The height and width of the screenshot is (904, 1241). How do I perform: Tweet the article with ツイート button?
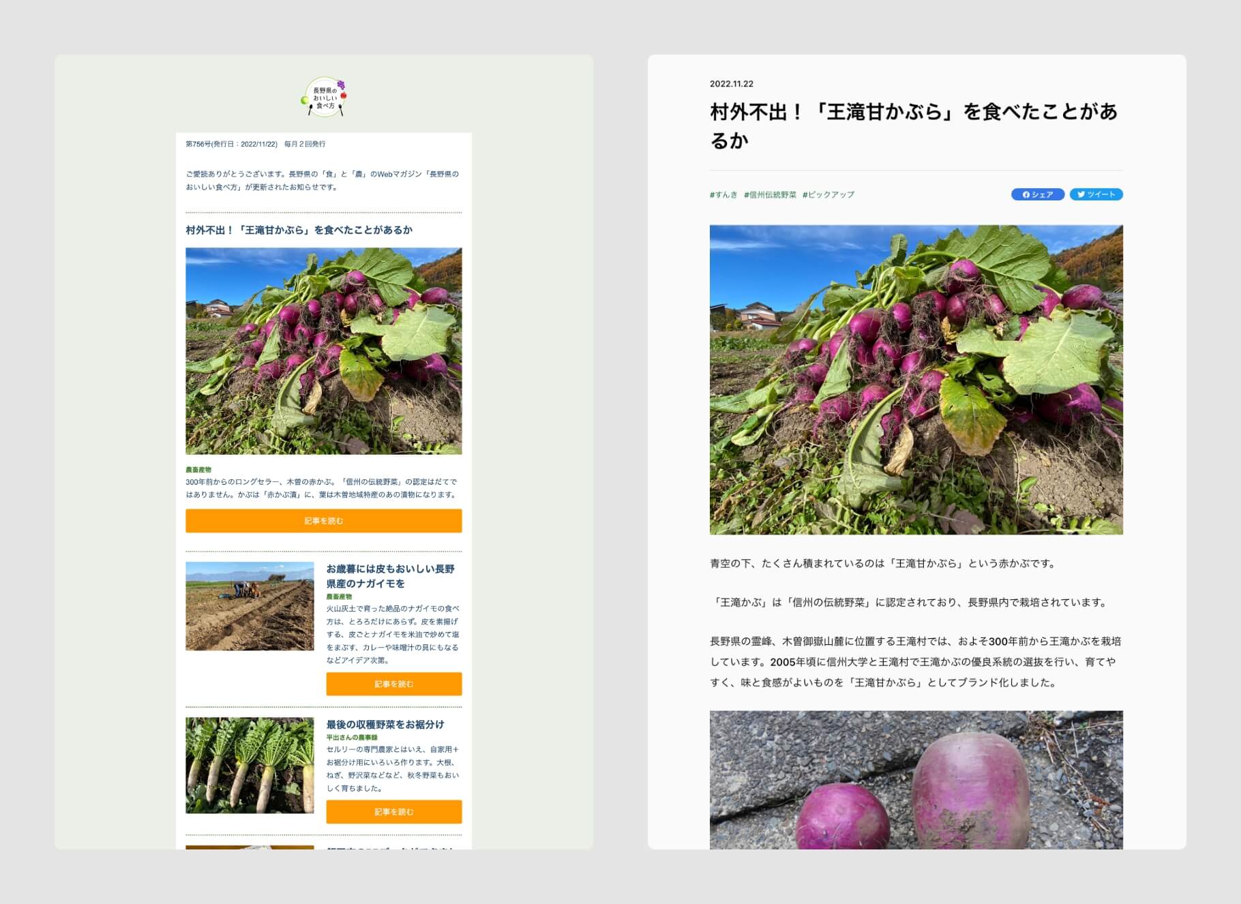coord(1096,195)
